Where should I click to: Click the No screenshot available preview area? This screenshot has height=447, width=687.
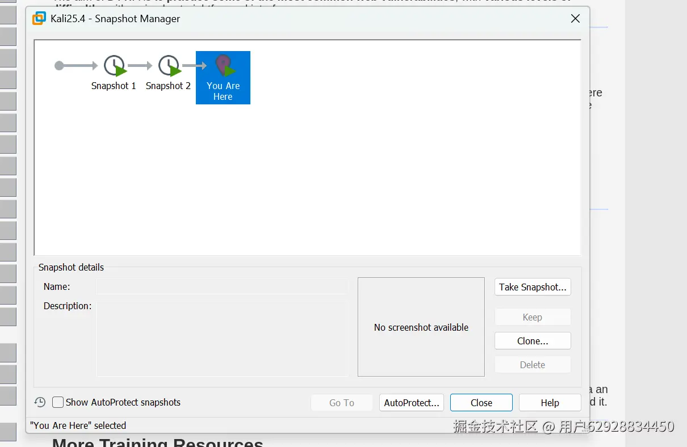click(421, 327)
